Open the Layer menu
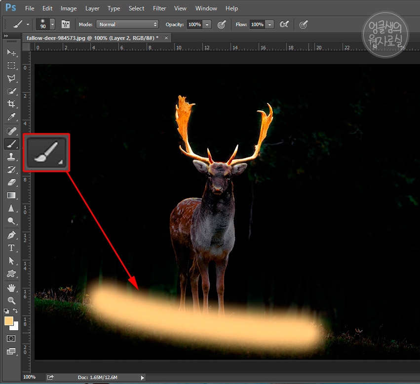 point(92,8)
